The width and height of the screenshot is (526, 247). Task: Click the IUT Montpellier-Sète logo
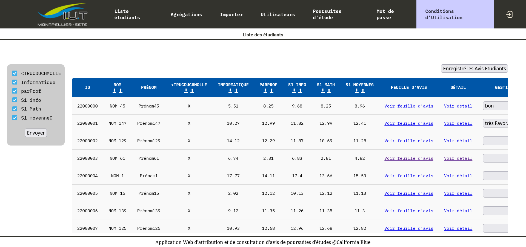pos(62,14)
